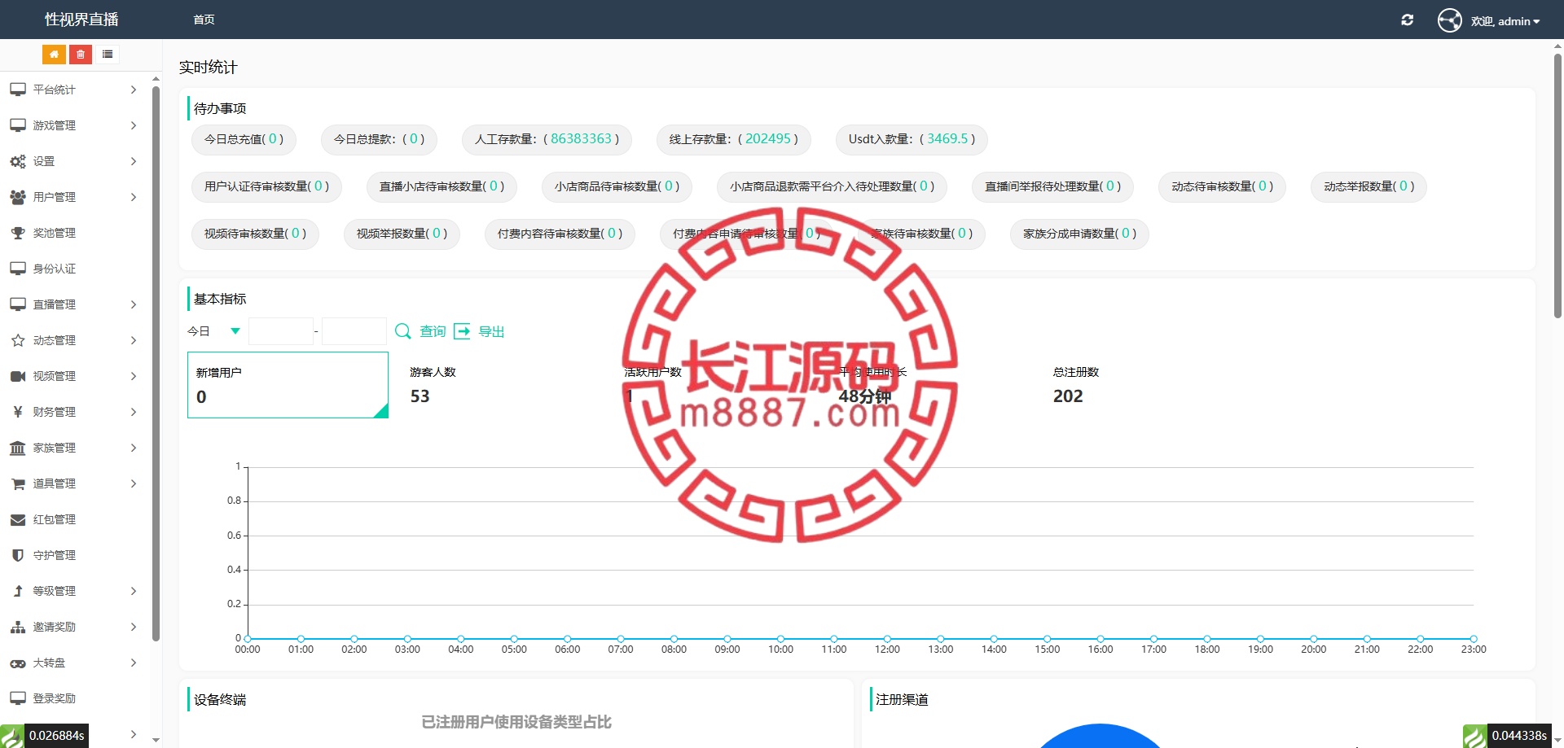Click the 动态管理 star icon
1564x748 pixels.
[x=18, y=340]
